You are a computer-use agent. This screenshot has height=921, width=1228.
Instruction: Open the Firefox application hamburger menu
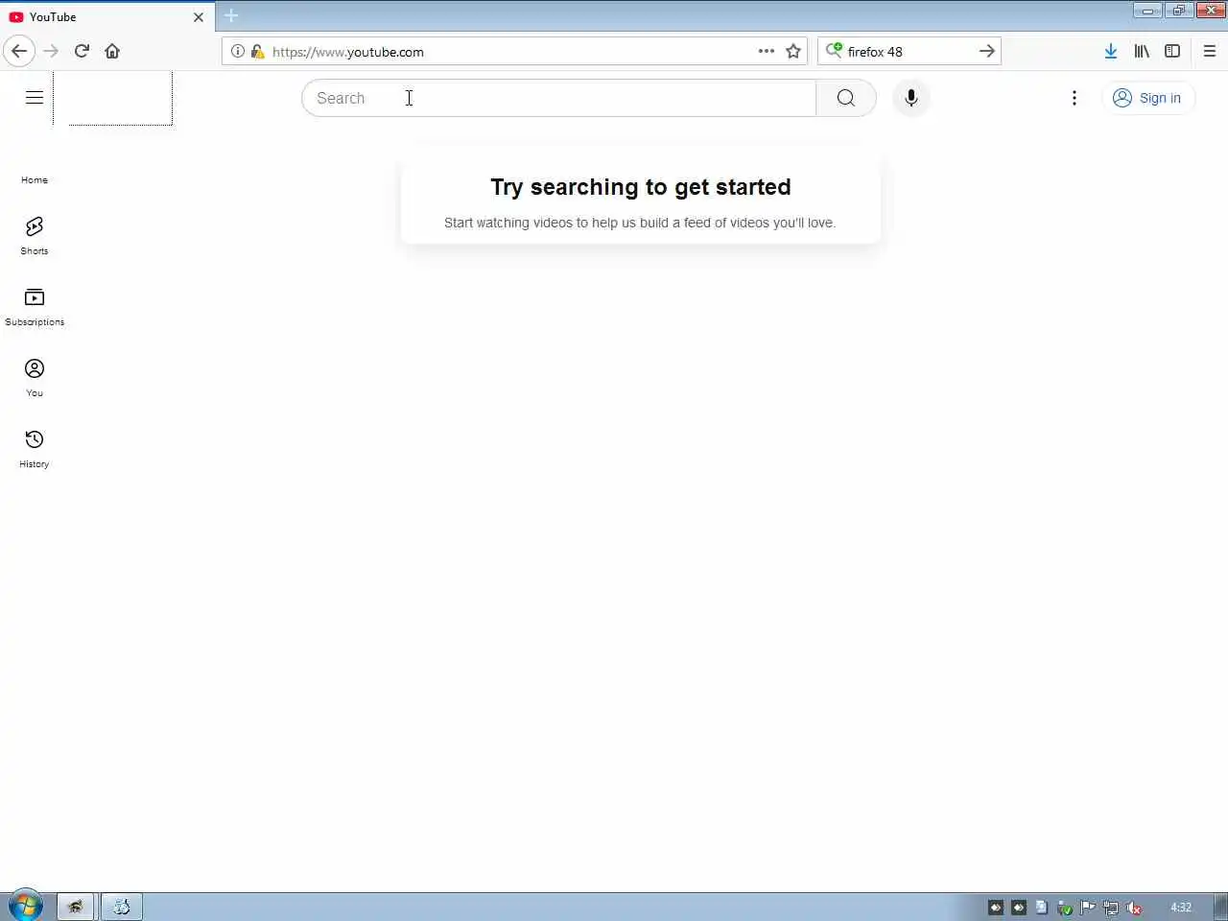(x=1210, y=51)
